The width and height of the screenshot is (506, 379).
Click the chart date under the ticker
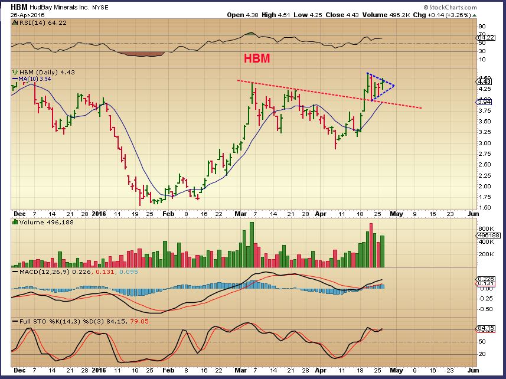coord(27,15)
